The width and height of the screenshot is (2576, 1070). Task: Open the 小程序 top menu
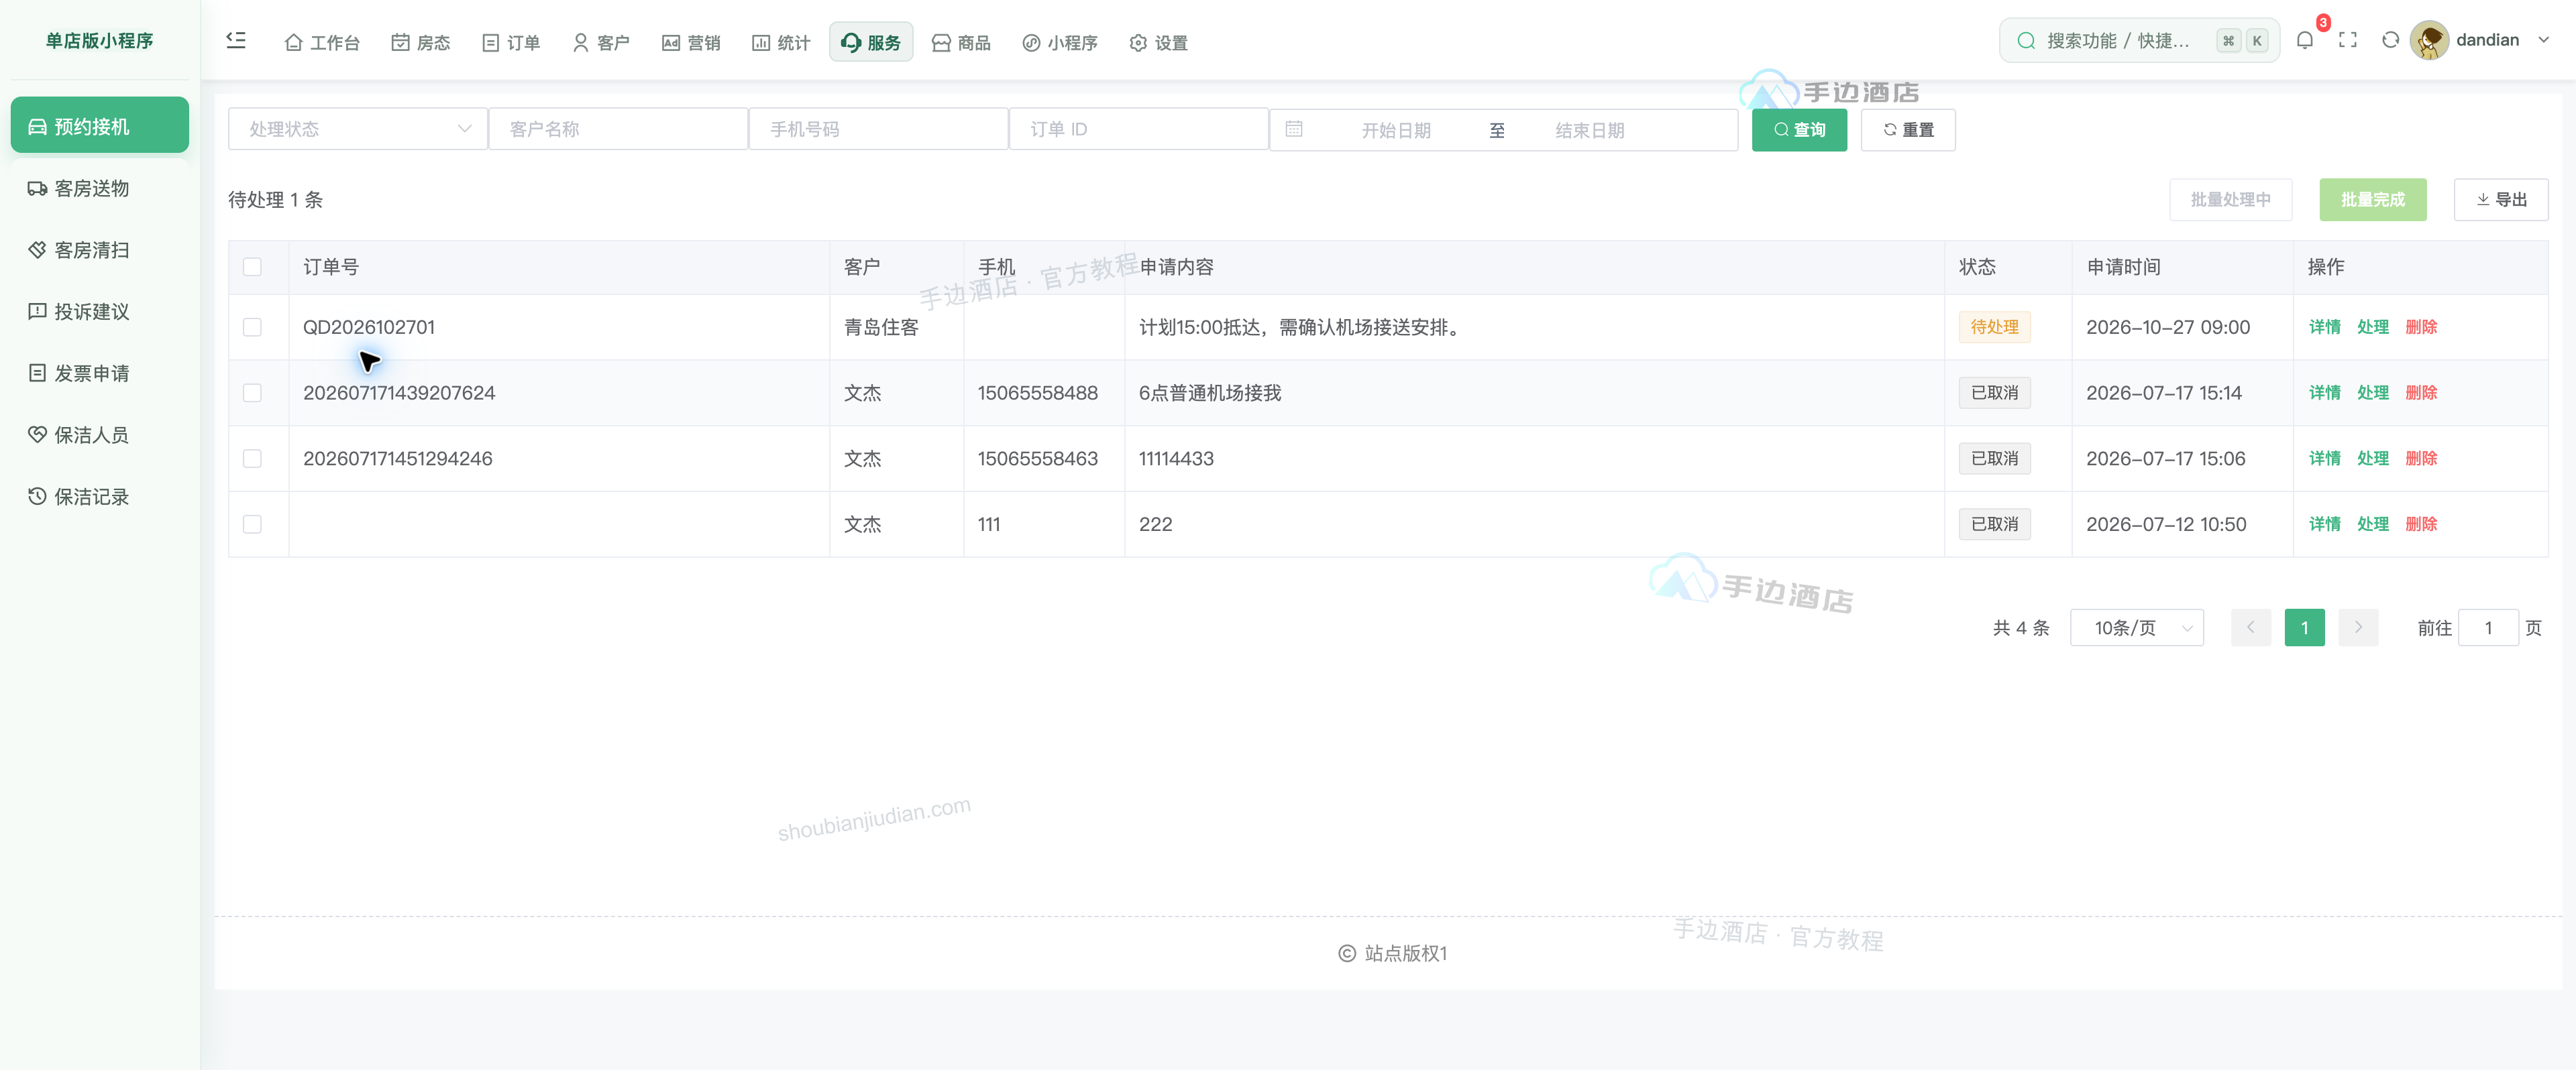1060,42
